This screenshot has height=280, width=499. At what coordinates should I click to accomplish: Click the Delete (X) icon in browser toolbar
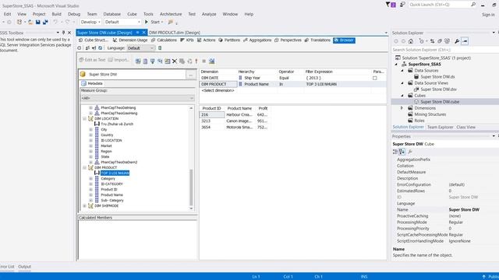point(175,61)
